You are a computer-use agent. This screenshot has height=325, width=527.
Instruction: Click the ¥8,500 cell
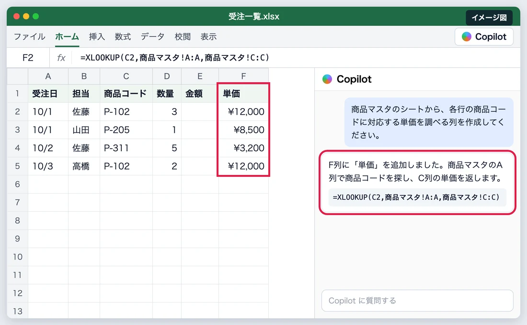point(243,130)
